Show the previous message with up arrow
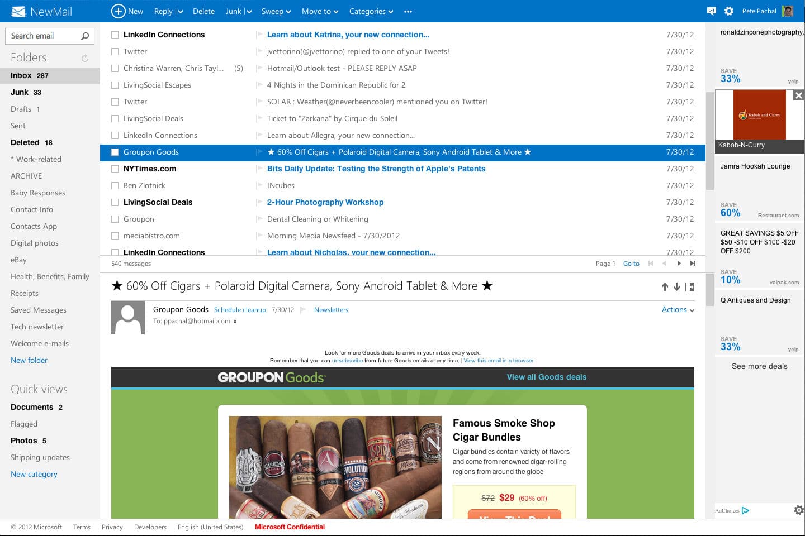805x536 pixels. click(665, 286)
